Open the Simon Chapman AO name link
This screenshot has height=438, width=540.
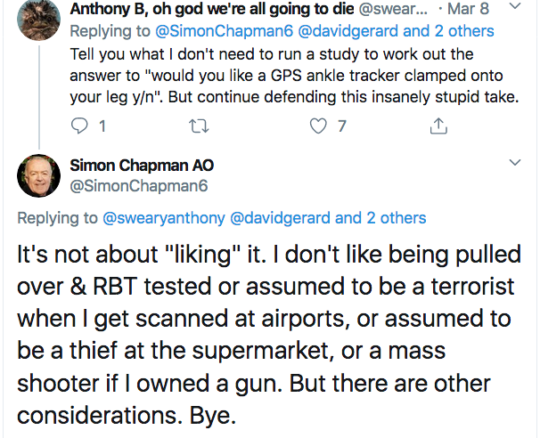pos(141,166)
